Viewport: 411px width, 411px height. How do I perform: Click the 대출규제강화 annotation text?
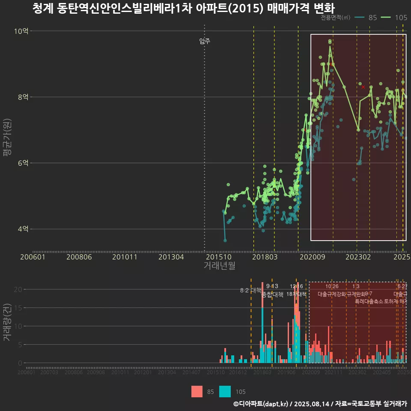point(331,294)
